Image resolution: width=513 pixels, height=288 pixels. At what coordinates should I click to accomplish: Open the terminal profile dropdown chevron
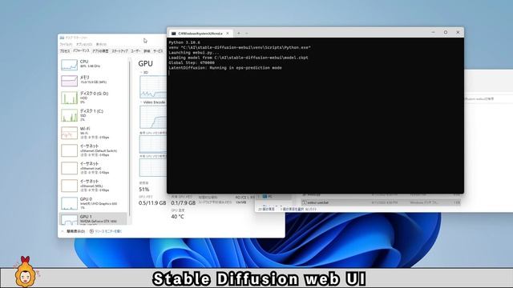pos(247,34)
